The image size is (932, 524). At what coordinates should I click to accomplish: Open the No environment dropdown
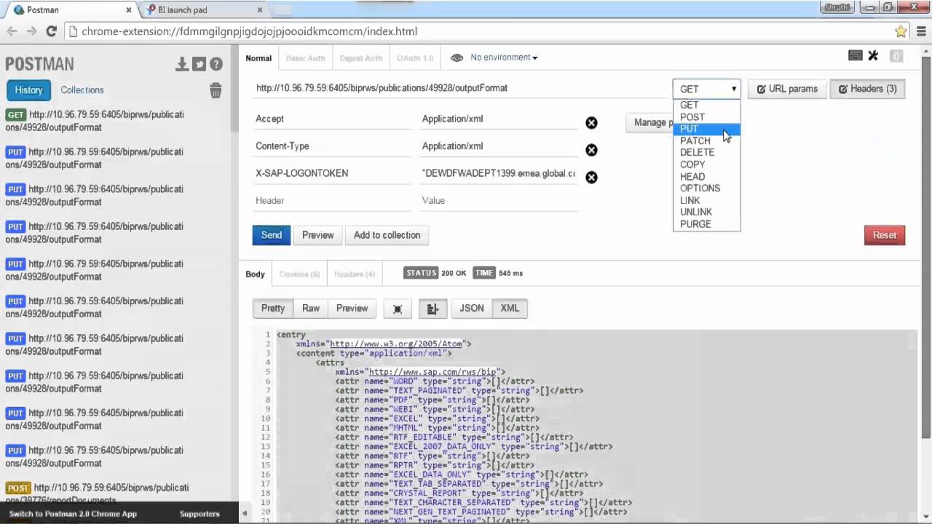coord(504,57)
